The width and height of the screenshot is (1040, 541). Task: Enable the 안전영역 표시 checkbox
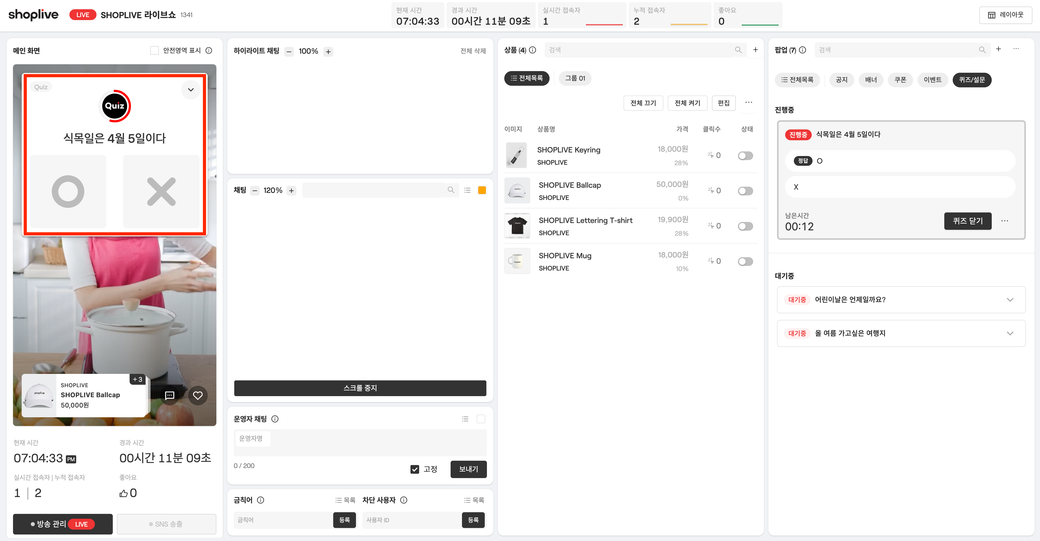[154, 50]
